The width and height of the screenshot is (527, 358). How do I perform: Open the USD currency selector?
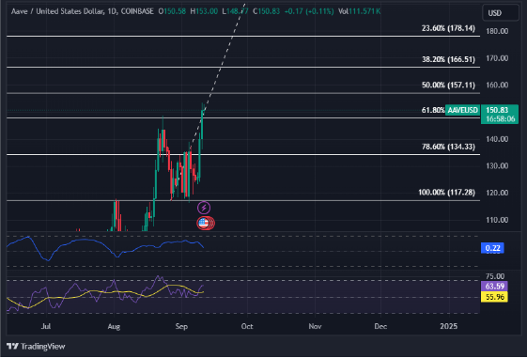(501, 13)
